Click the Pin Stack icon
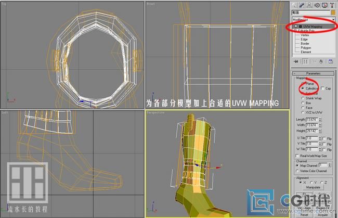Viewport: 338px width, 218px height. tap(296, 61)
